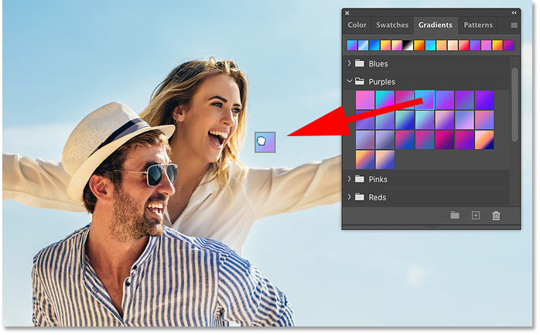The image size is (540, 335).
Task: Choose third gradient in Purples third row
Action: pos(405,140)
